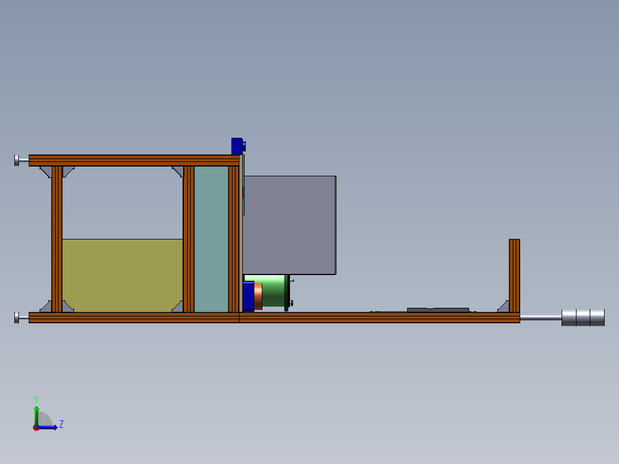Click the empty gray background to deselect

coord(402,86)
